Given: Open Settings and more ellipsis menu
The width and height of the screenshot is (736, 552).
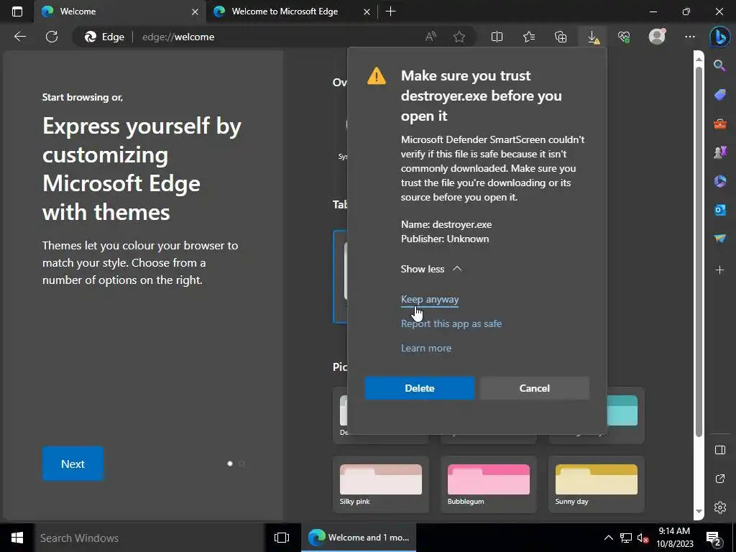Looking at the screenshot, I should pyautogui.click(x=689, y=37).
